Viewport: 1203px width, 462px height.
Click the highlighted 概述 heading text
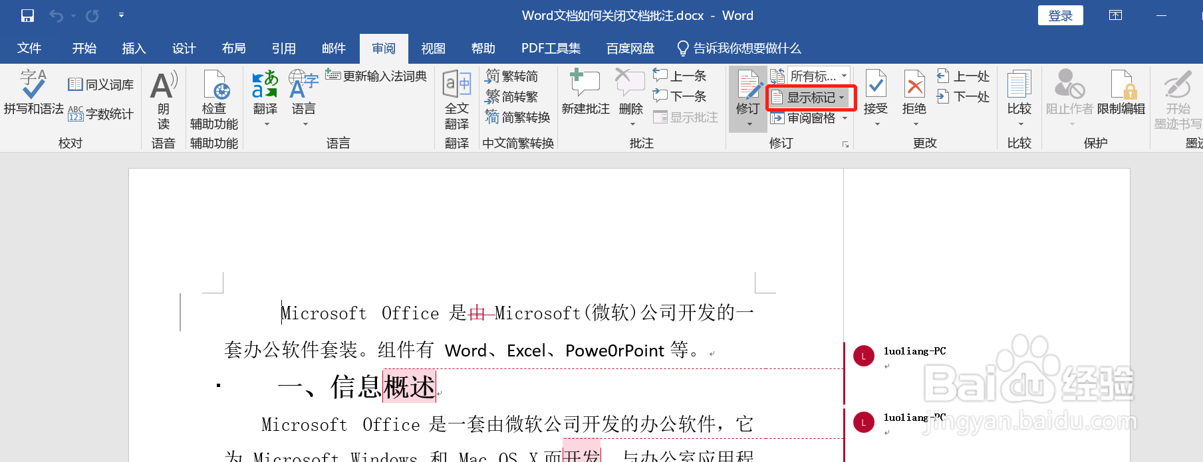(410, 386)
